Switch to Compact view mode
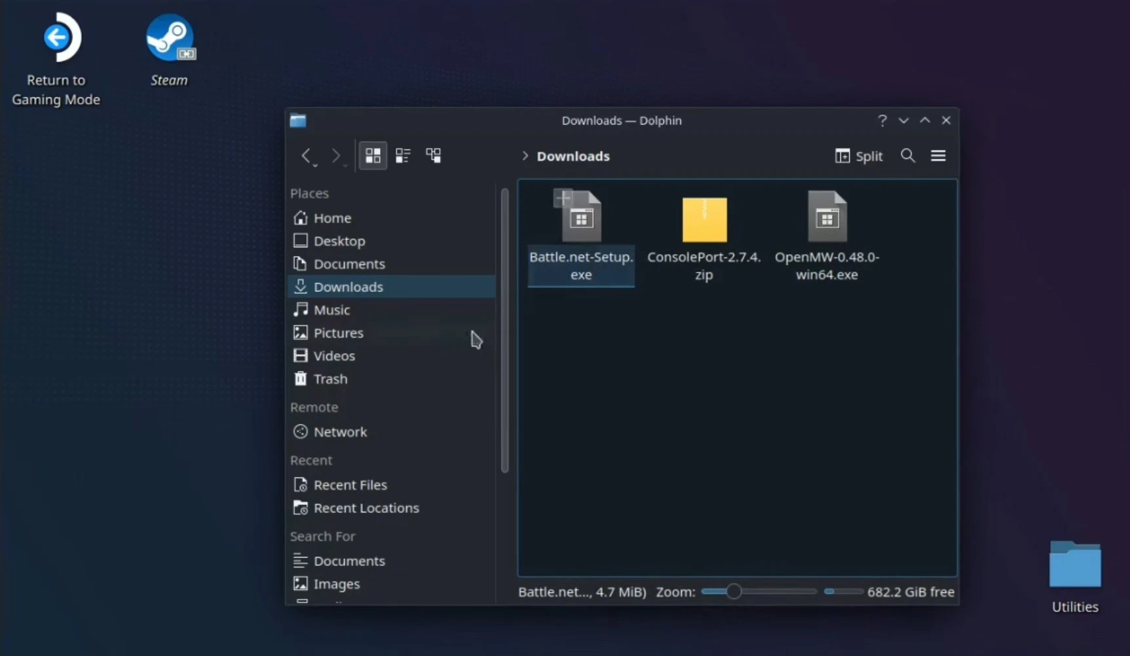Screen dimensions: 1130x656 tap(403, 156)
